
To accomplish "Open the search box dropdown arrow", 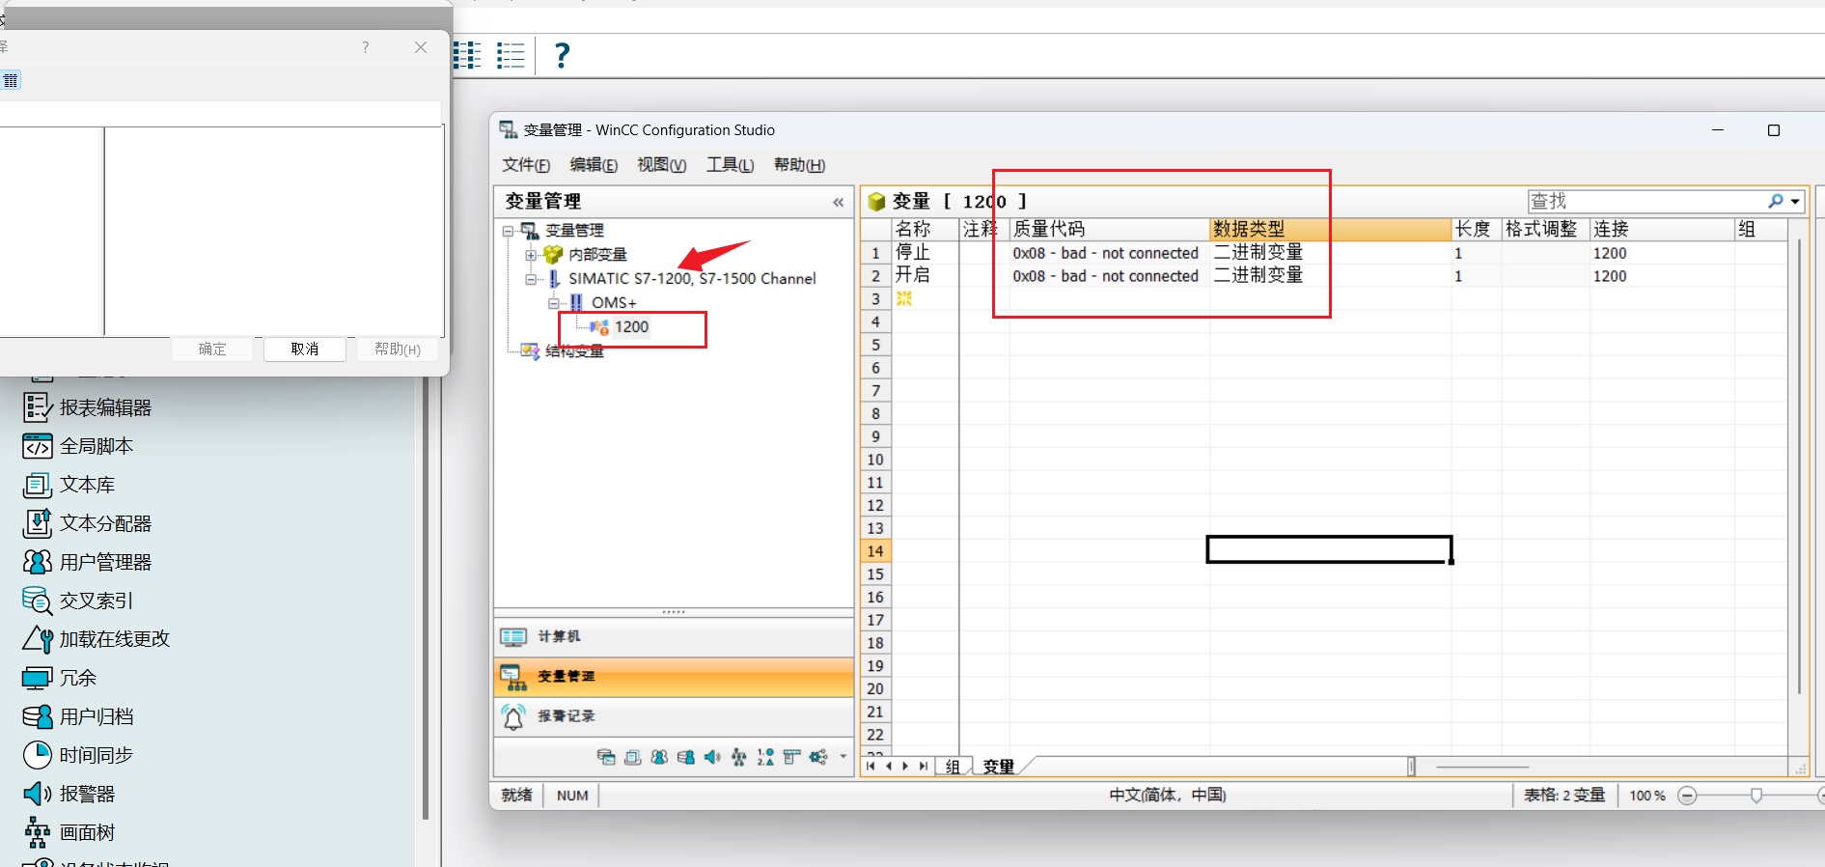I will (x=1795, y=202).
